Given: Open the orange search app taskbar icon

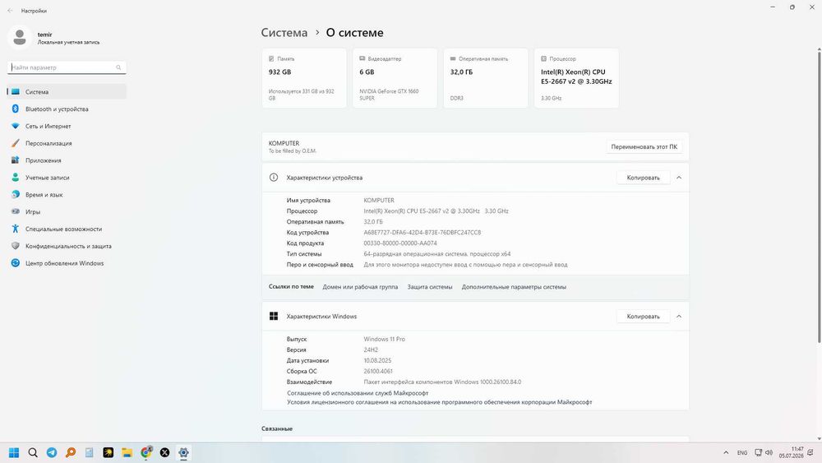Looking at the screenshot, I should point(70,452).
